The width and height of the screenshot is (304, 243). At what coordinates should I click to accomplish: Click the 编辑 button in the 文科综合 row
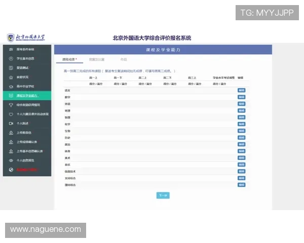[241, 178]
